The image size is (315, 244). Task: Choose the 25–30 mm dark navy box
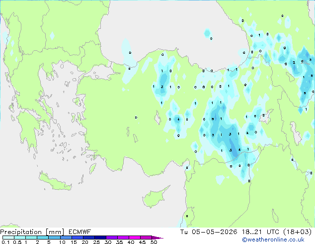pyautogui.click(x=100, y=238)
